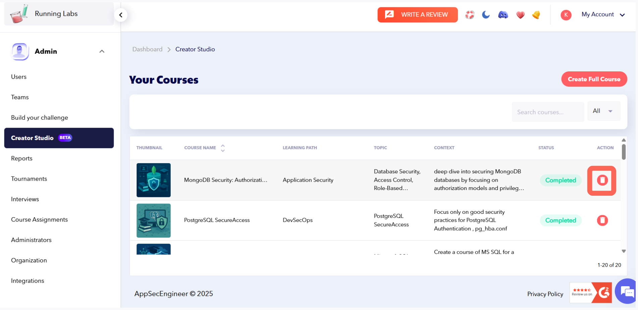Click the MongoDB Security course thumbnail
The width and height of the screenshot is (638, 310).
pos(153,180)
